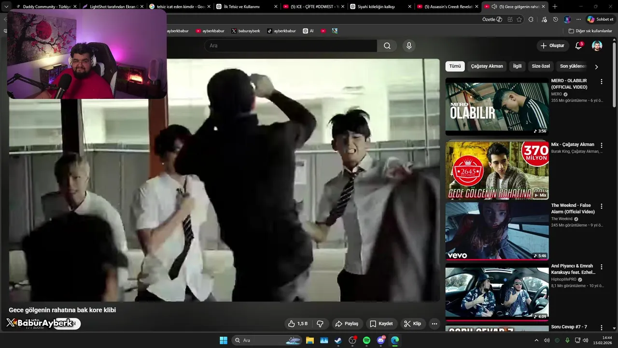Select the Çağatay Akman filter chip
Viewport: 618px width, 348px height.
[487, 66]
